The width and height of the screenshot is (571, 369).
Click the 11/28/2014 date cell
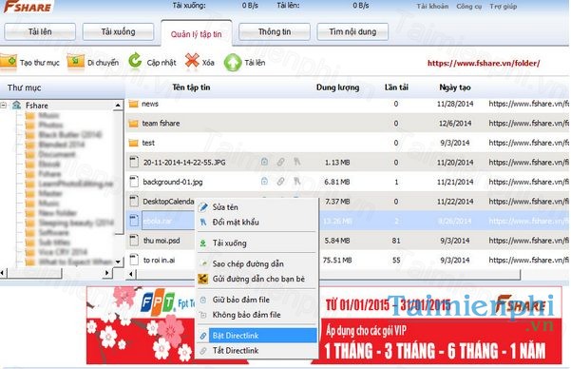tap(455, 104)
